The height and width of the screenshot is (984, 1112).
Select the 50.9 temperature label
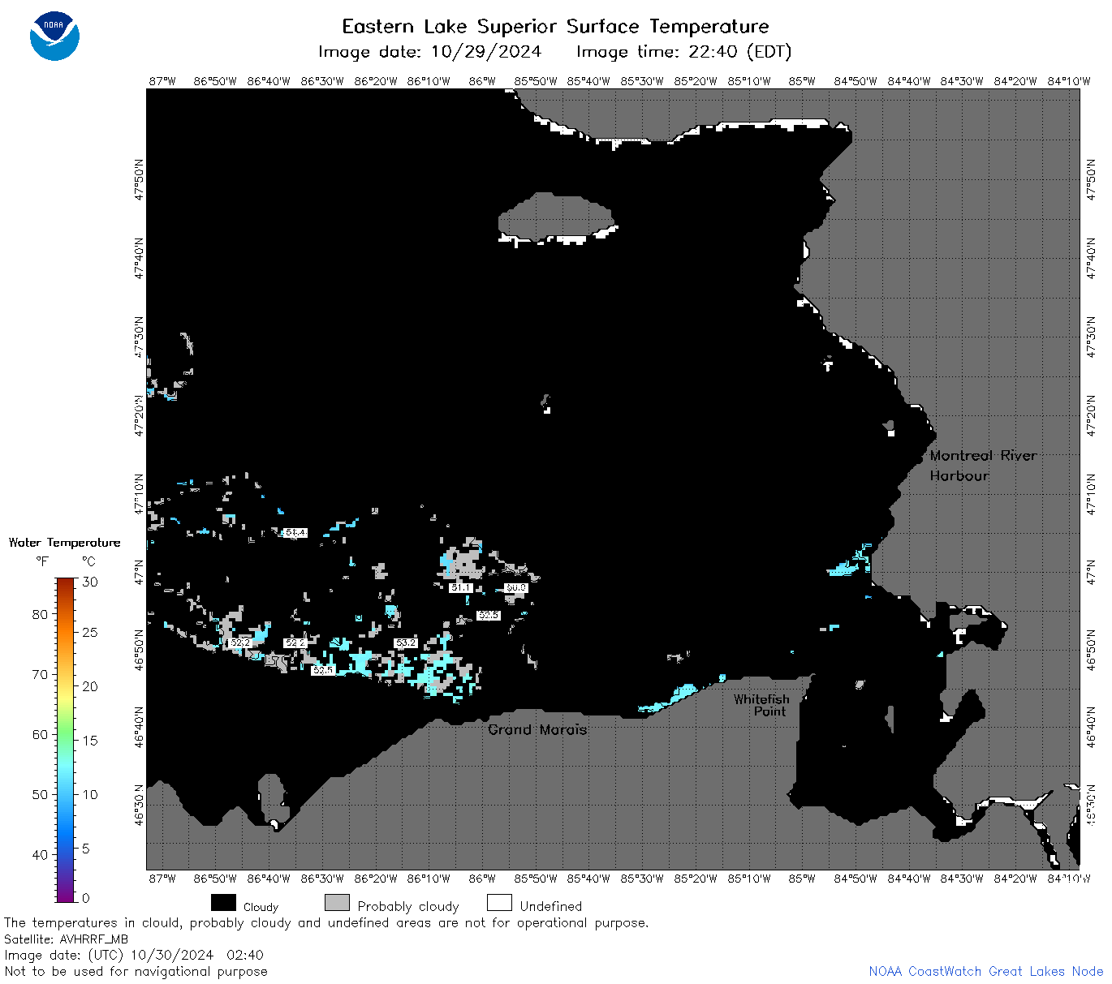pos(516,587)
